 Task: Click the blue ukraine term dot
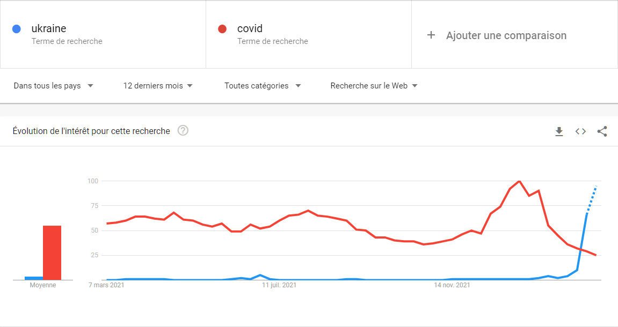pyautogui.click(x=17, y=29)
